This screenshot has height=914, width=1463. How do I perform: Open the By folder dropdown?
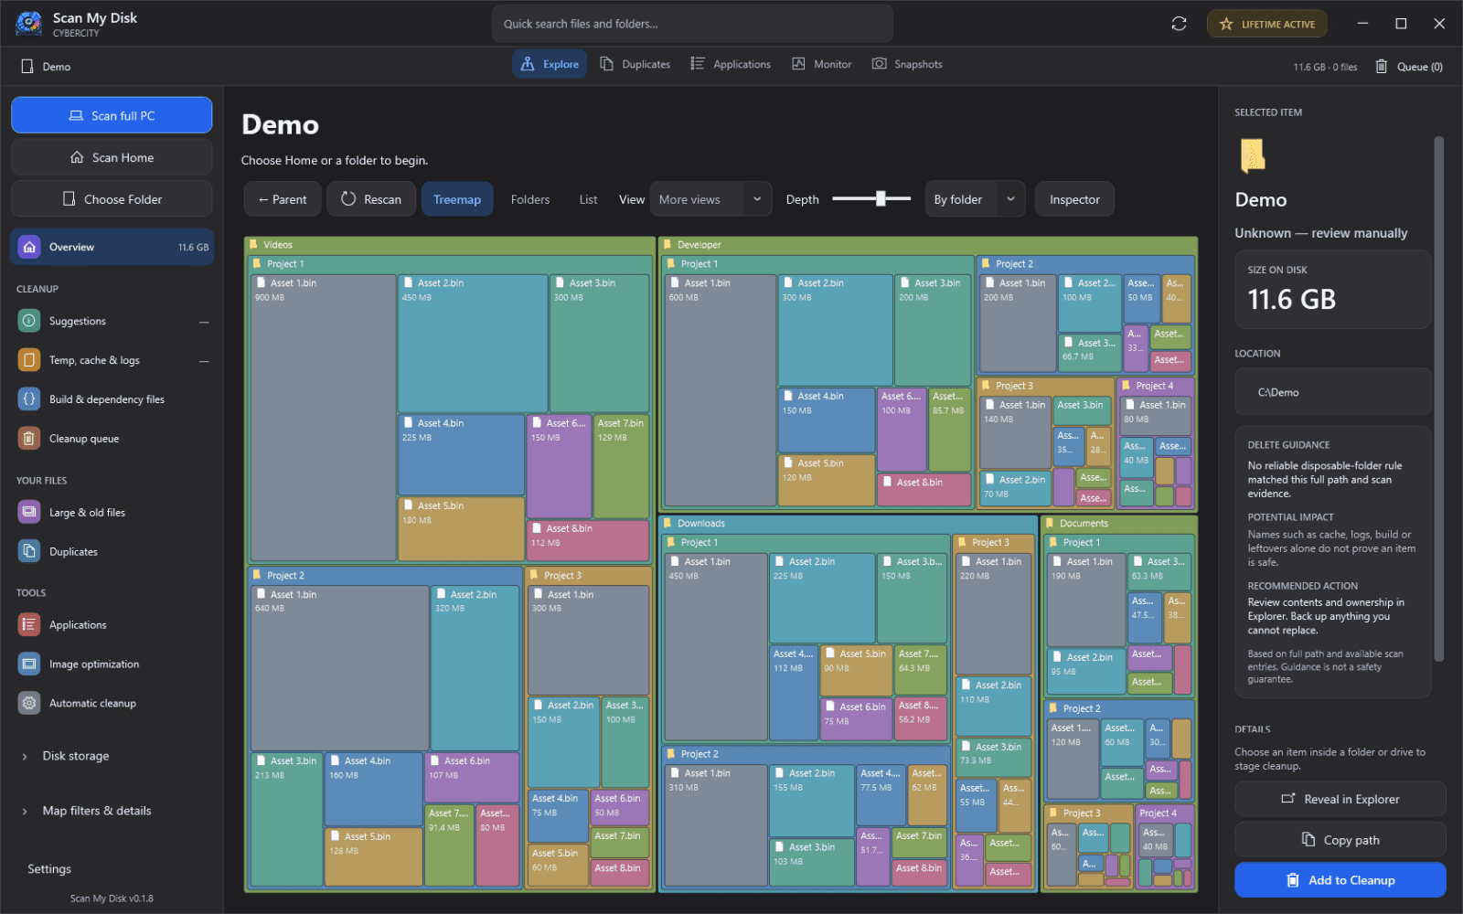pos(975,199)
